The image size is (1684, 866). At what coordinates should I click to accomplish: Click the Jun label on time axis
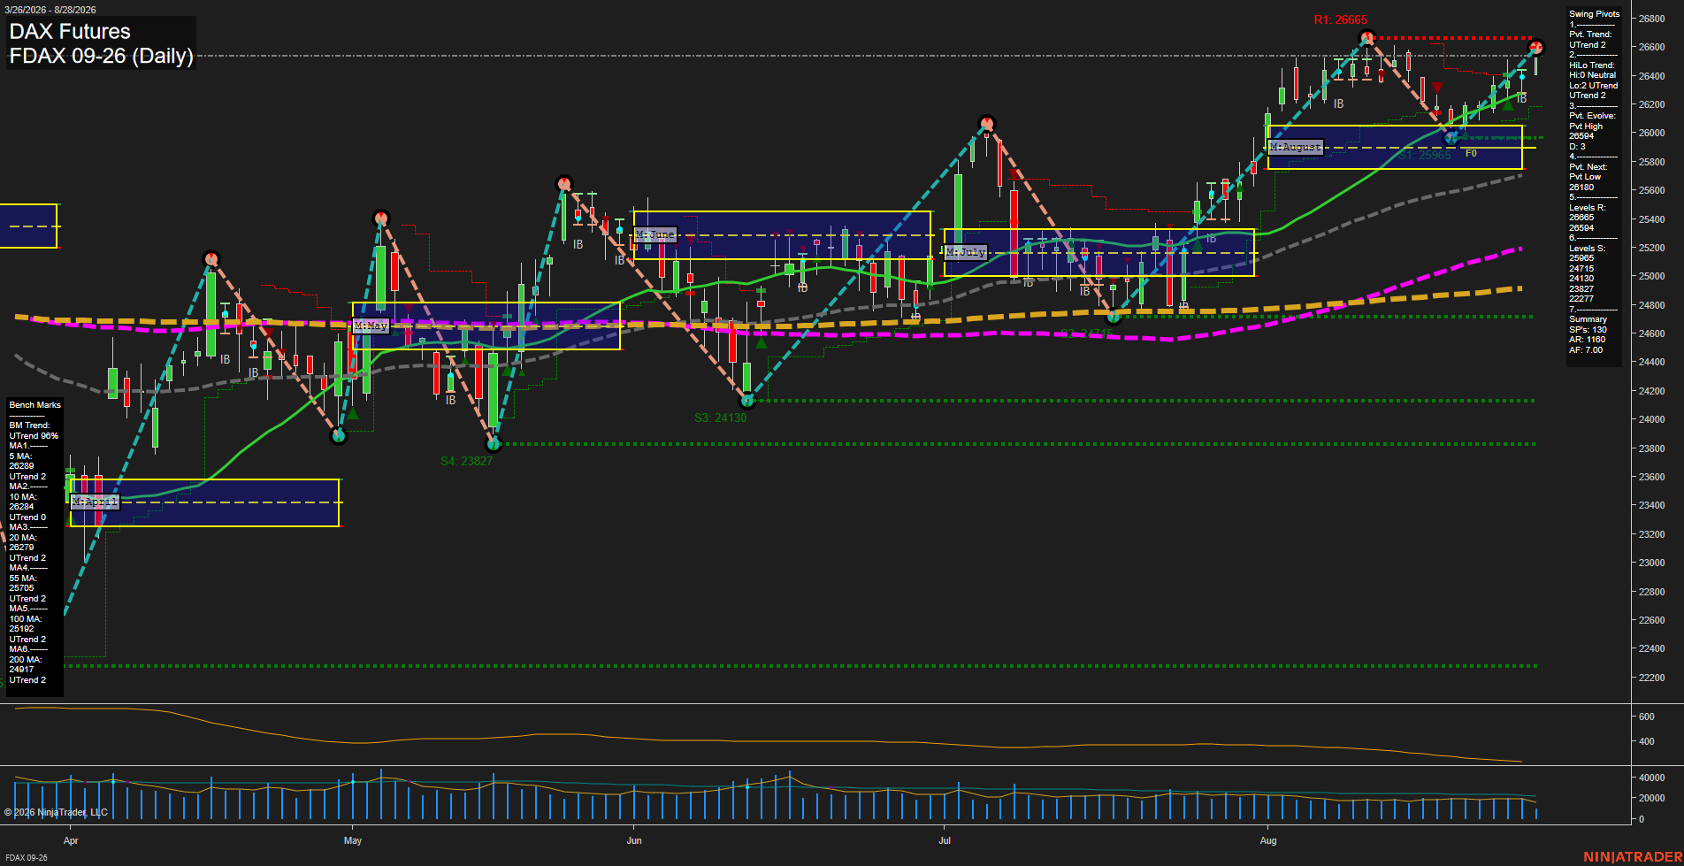[634, 840]
